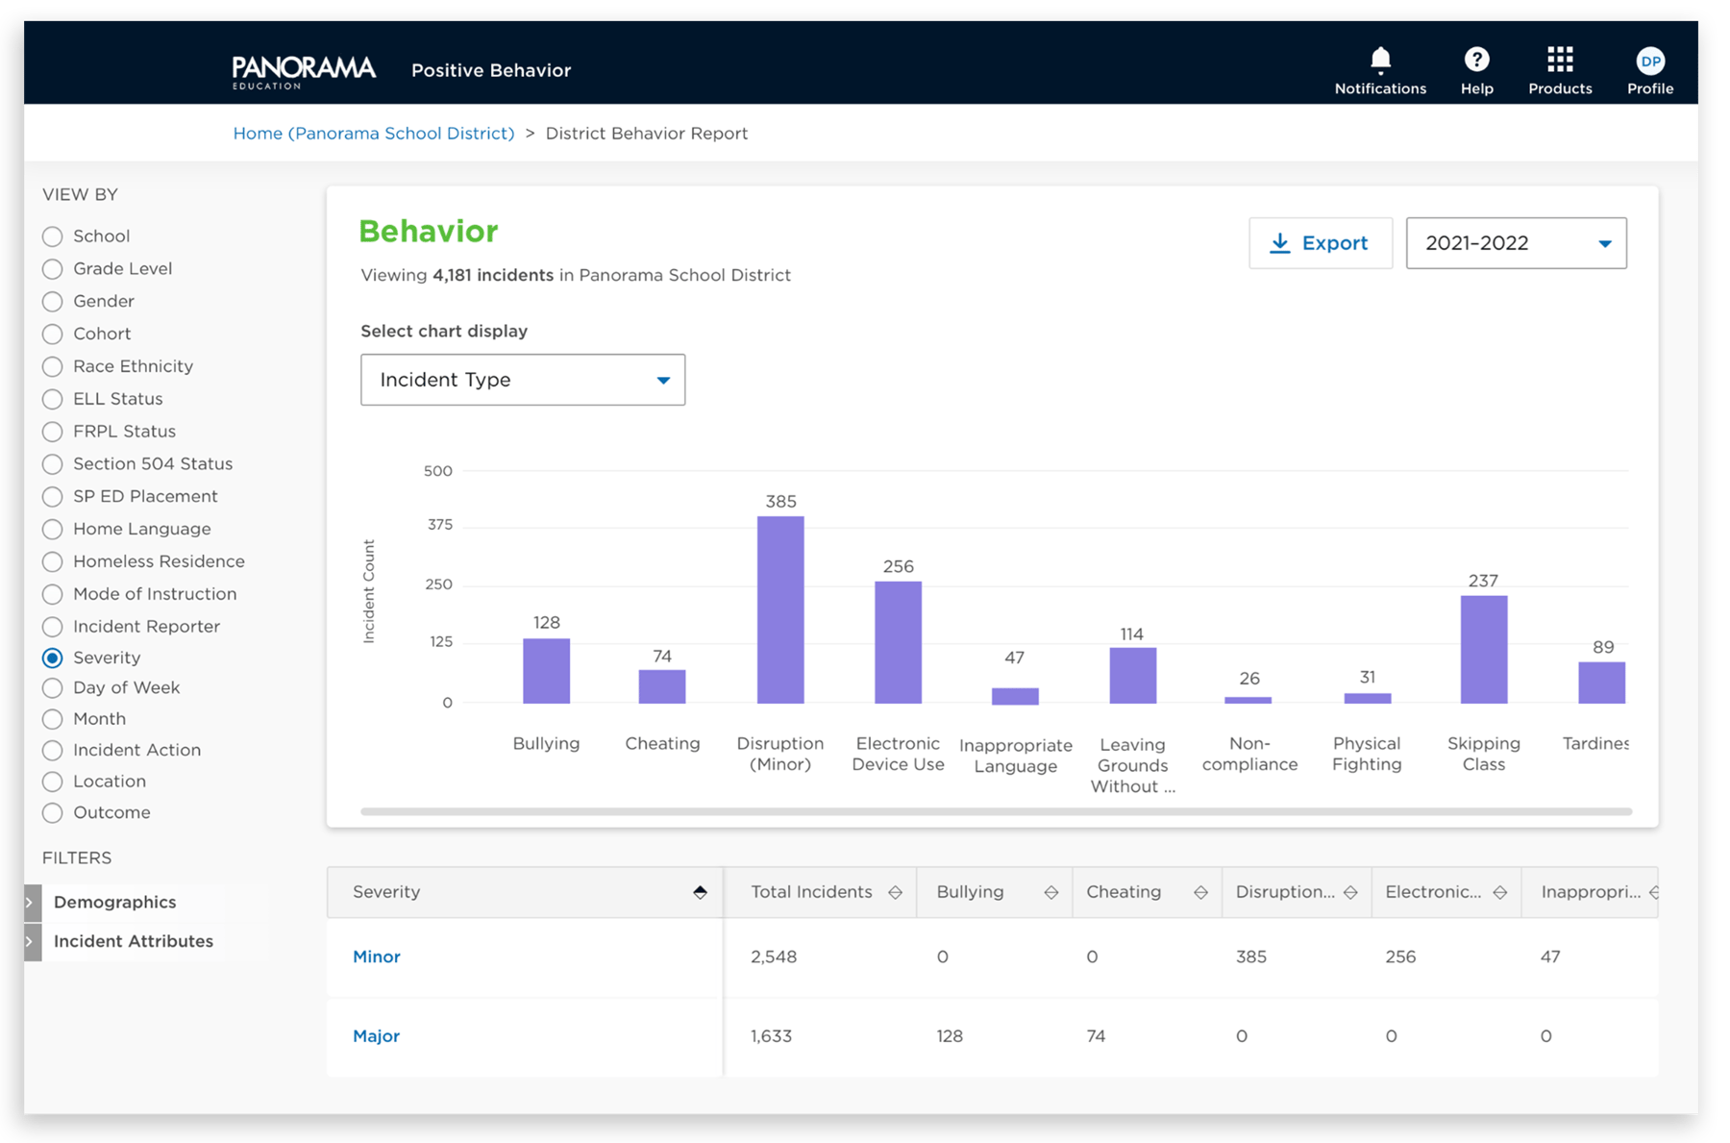Open the Products grid icon

tap(1559, 60)
